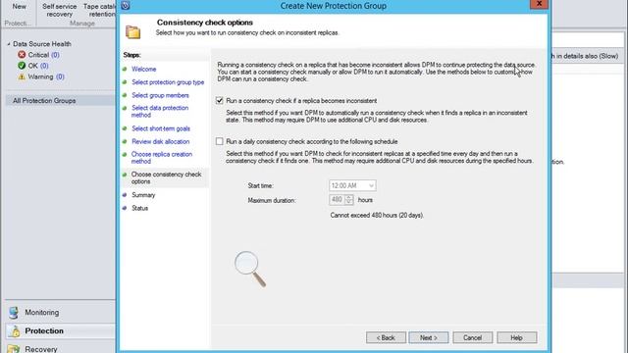This screenshot has height=353, width=628.
Task: Select Warning (0) health filter
Action: (46, 76)
